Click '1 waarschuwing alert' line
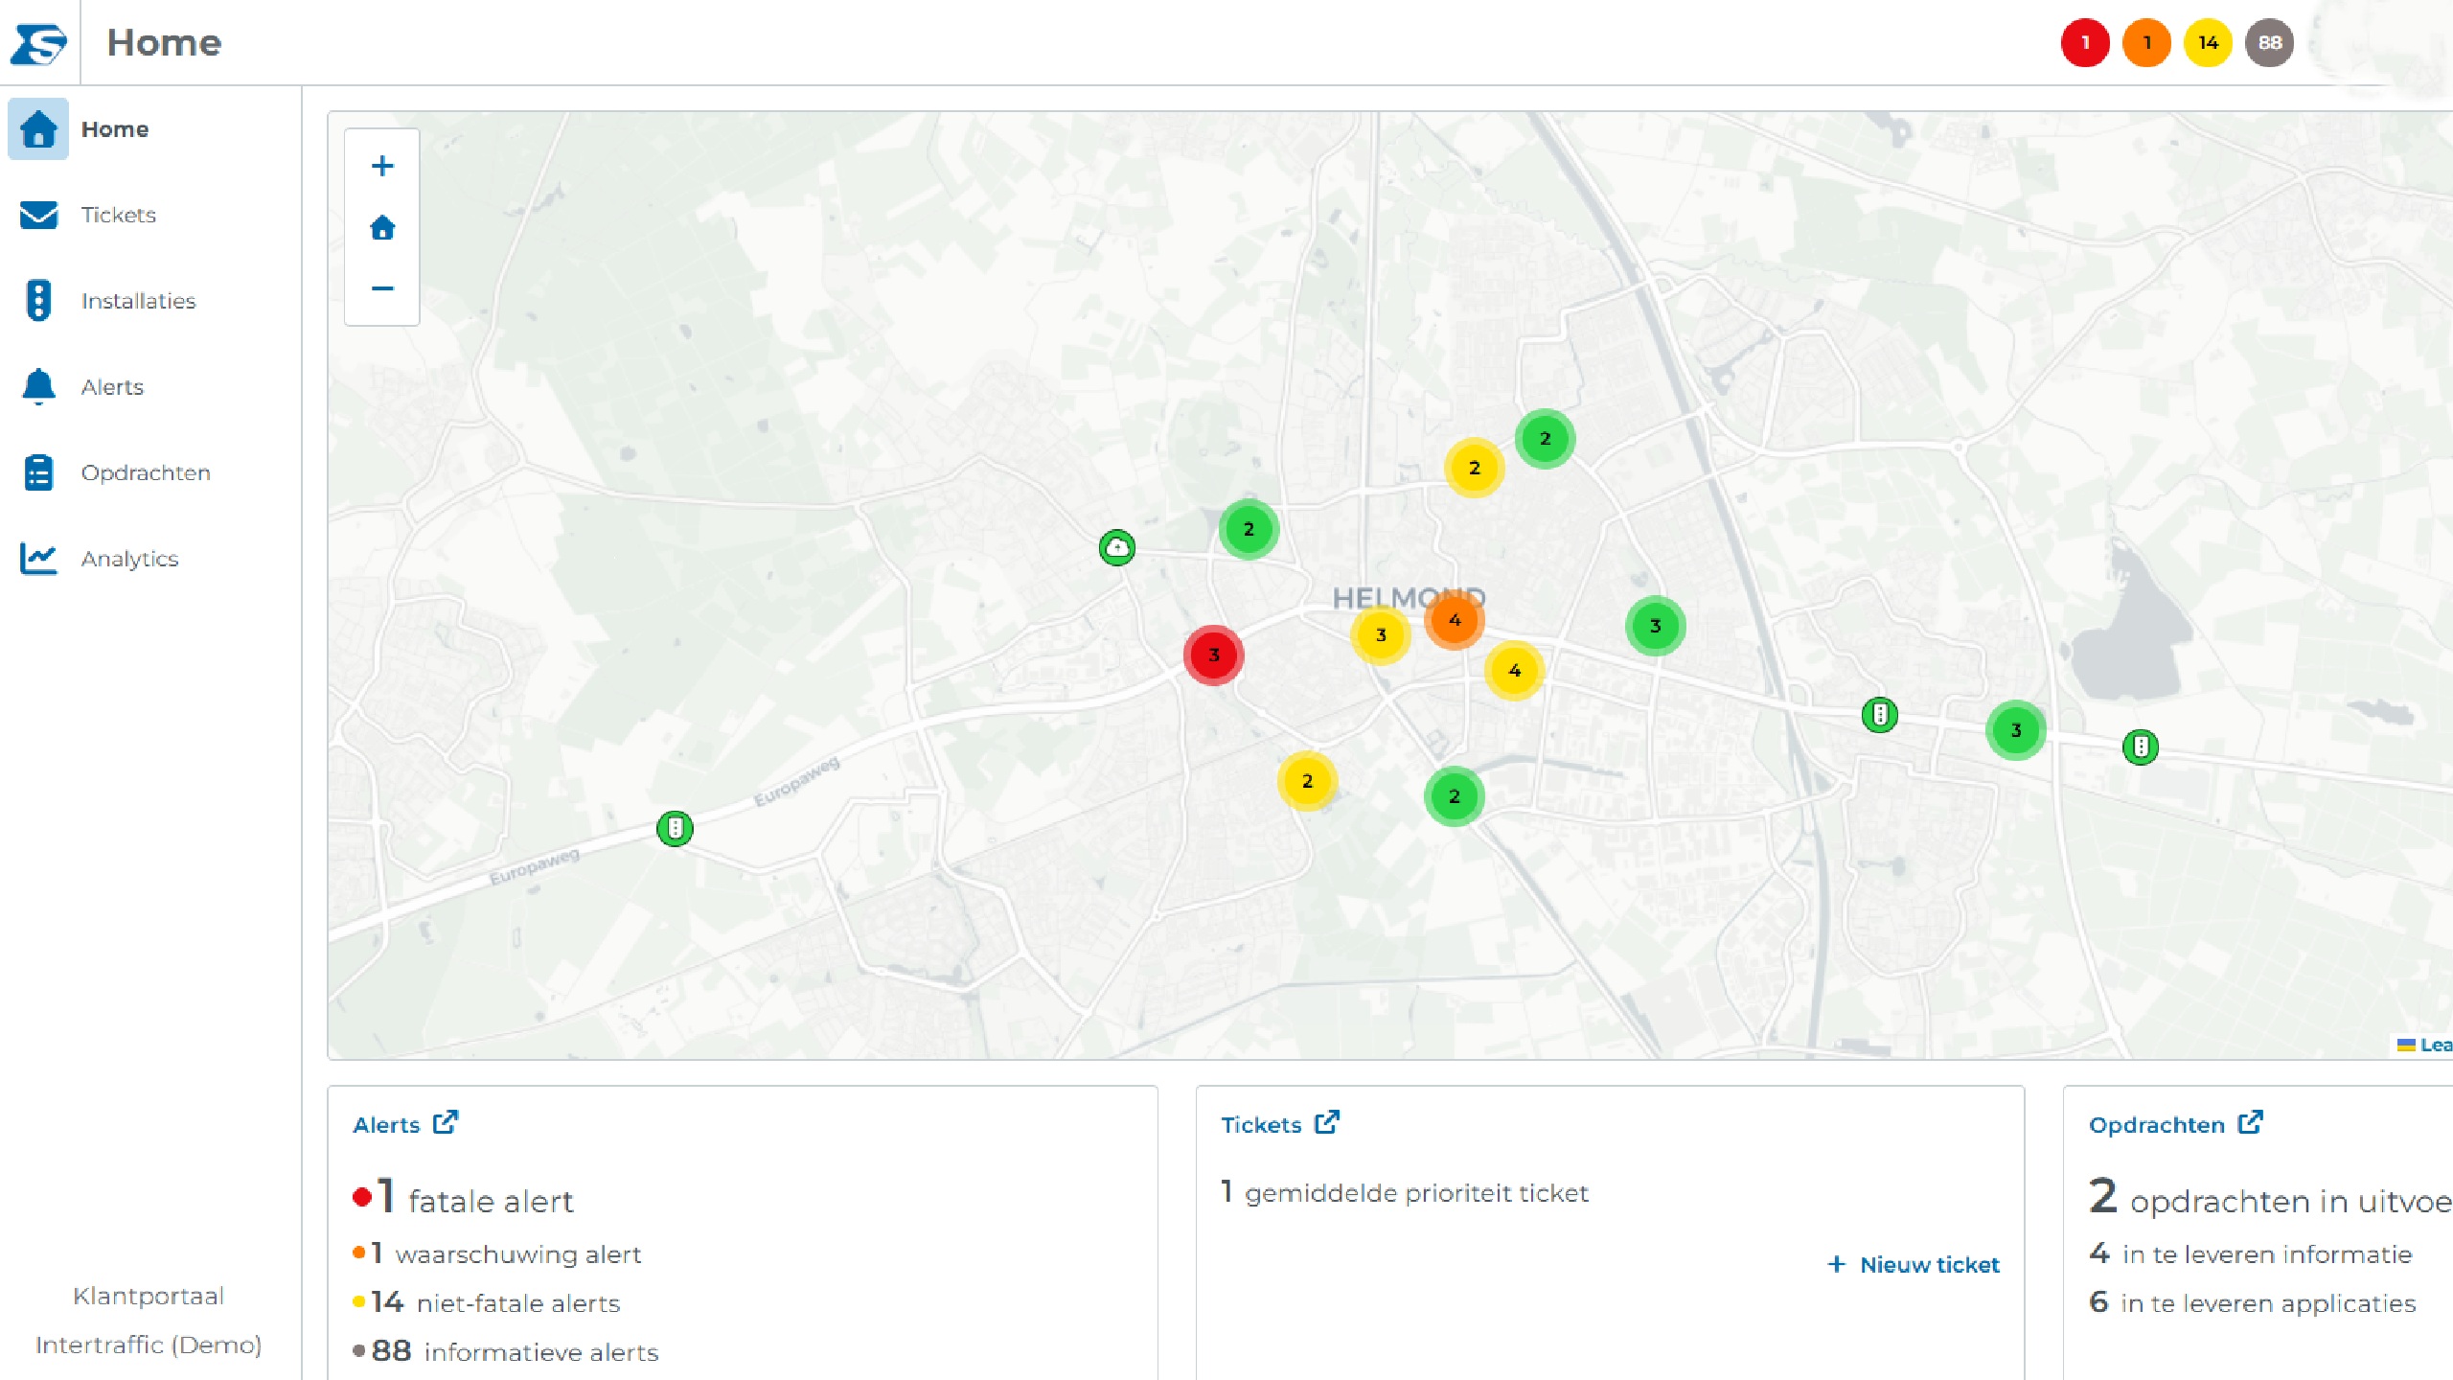 [496, 1253]
